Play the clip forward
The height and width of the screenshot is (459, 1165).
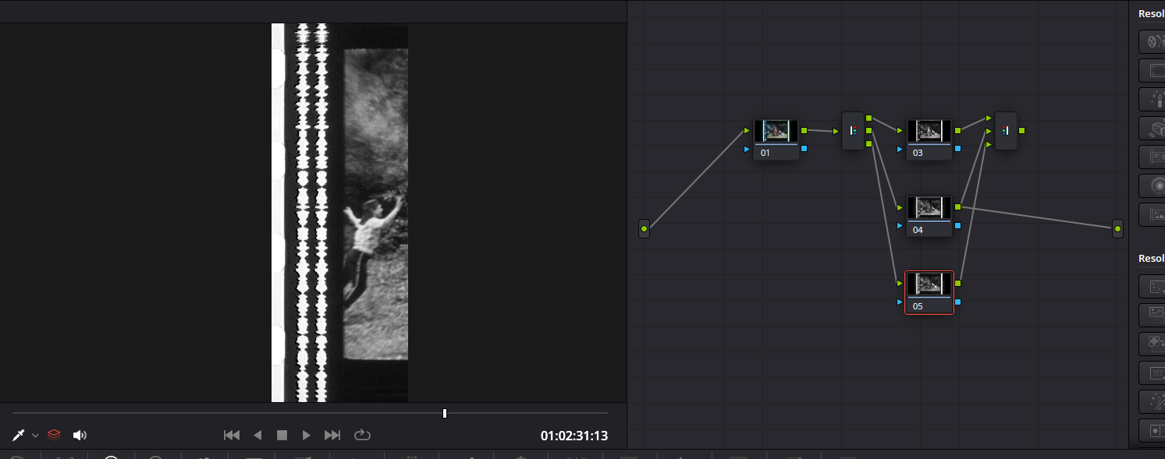(x=307, y=435)
